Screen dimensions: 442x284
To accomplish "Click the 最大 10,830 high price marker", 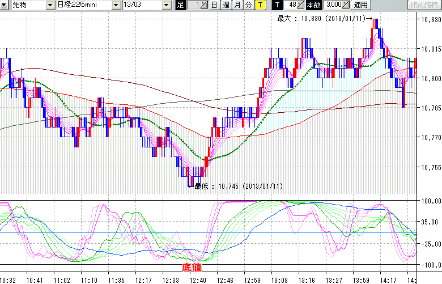I will [x=323, y=19].
